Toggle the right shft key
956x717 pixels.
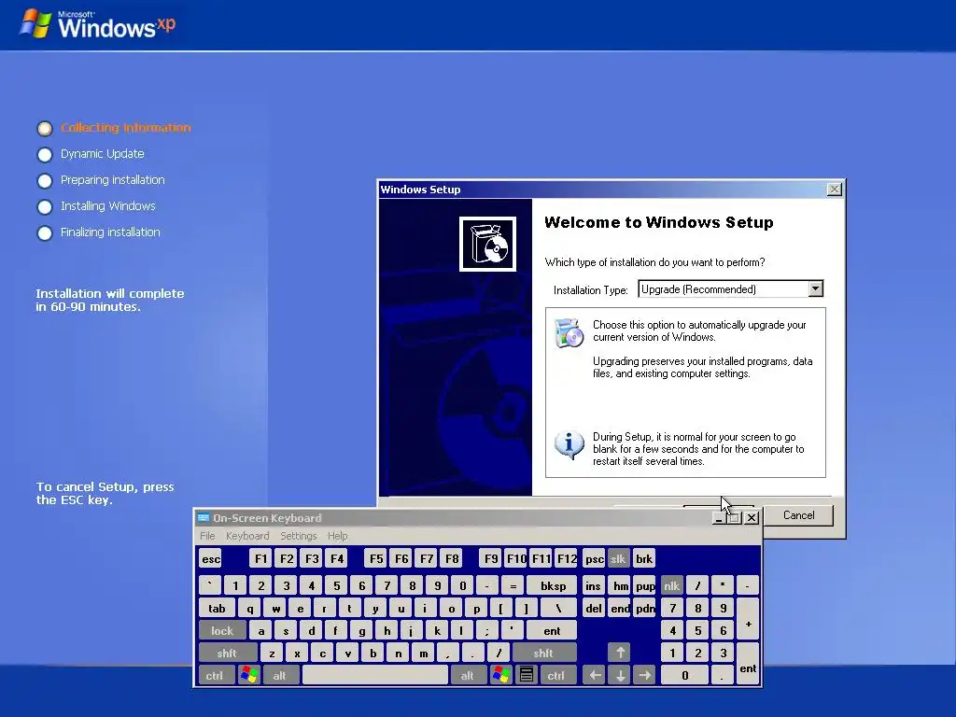point(543,654)
